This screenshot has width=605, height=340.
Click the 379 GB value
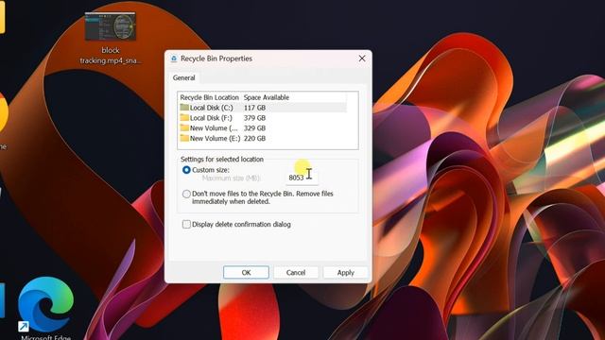tap(254, 118)
